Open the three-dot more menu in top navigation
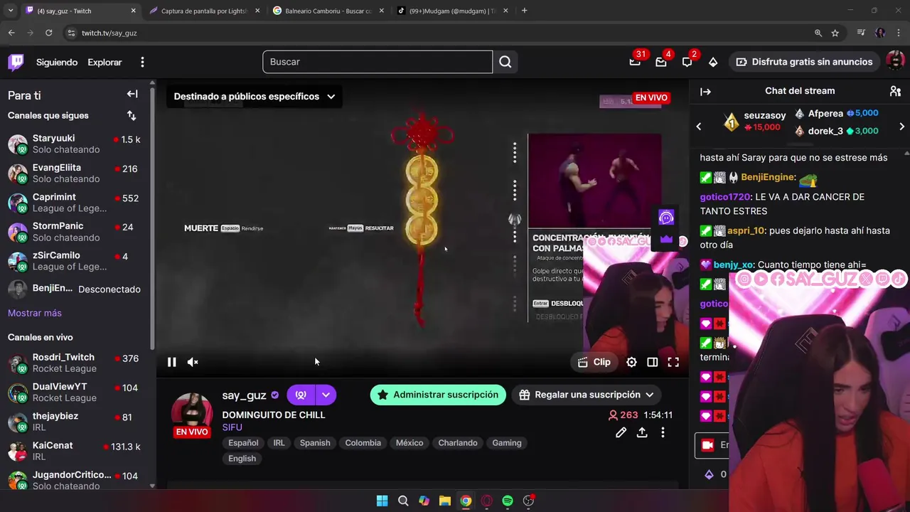This screenshot has height=512, width=910. [x=142, y=62]
